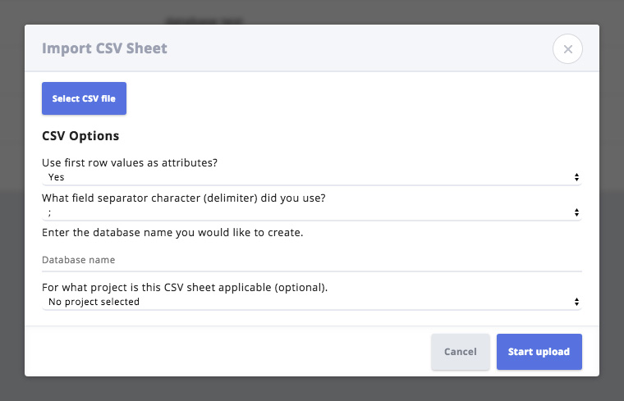Focus the Database name input field

[x=312, y=260]
